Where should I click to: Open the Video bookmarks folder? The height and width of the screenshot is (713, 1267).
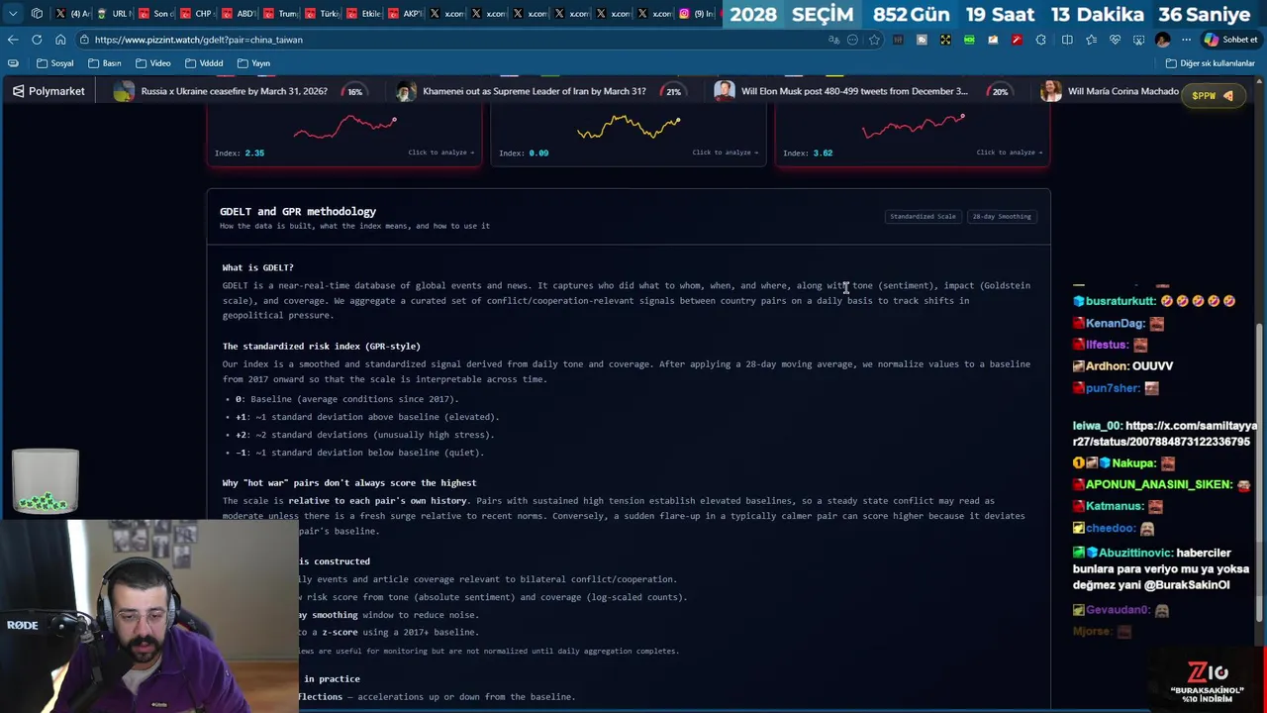click(153, 63)
